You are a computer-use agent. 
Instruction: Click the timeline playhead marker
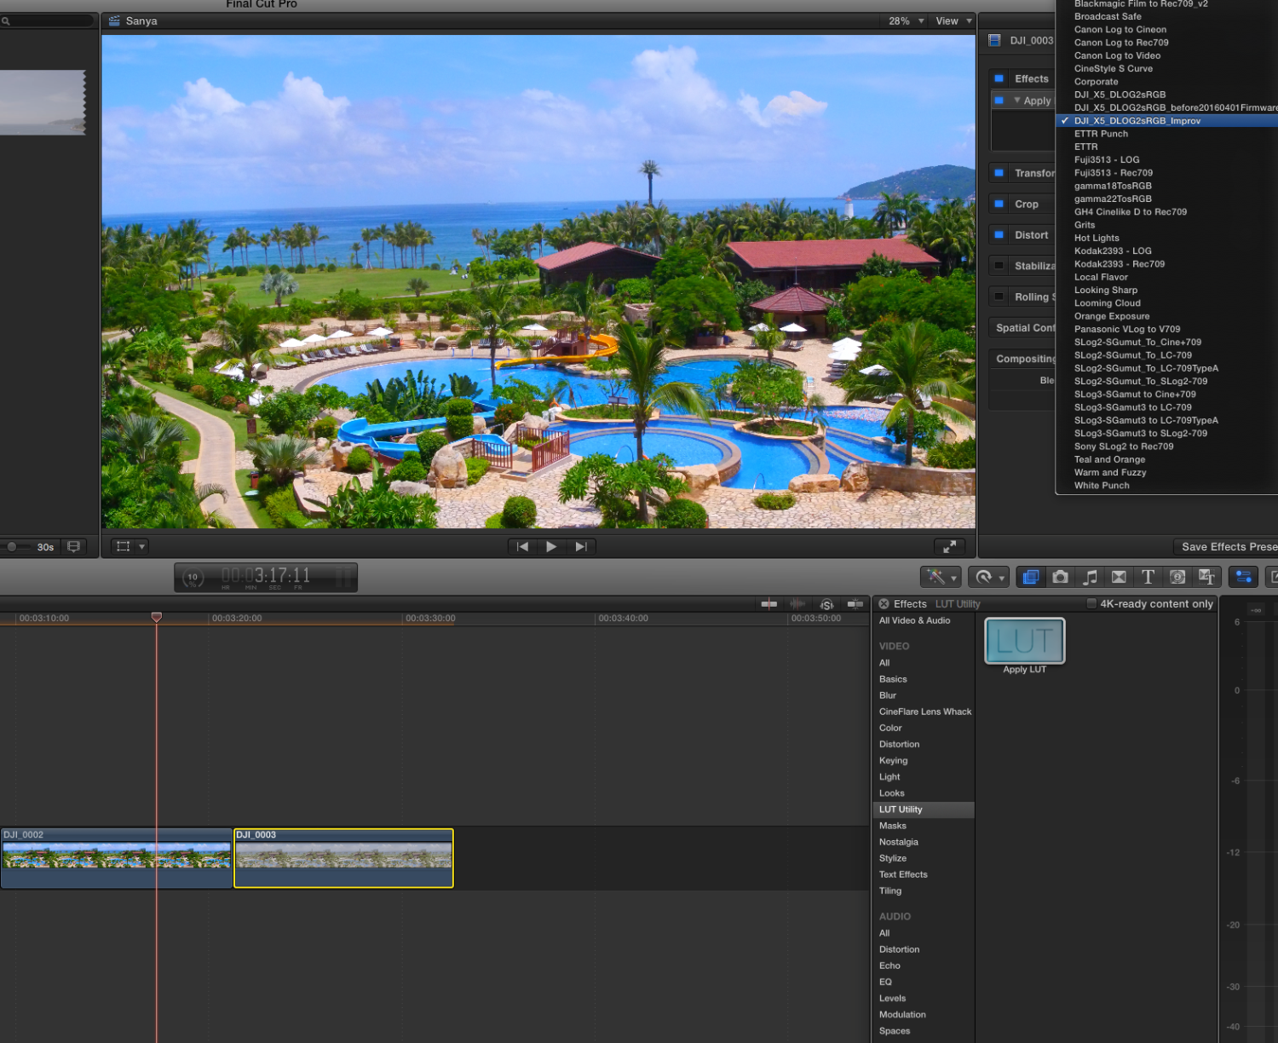click(x=157, y=617)
